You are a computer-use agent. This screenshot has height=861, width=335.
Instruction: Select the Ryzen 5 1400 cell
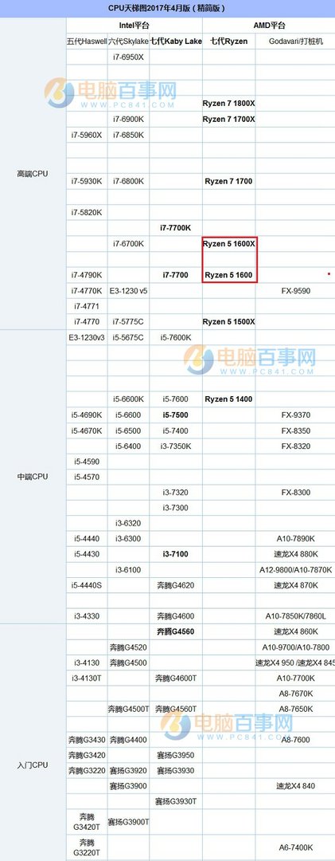click(x=228, y=399)
